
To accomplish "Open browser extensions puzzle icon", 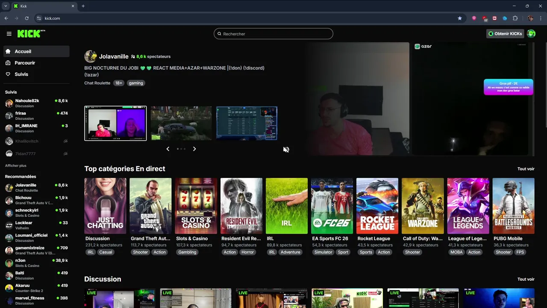I will [x=515, y=18].
